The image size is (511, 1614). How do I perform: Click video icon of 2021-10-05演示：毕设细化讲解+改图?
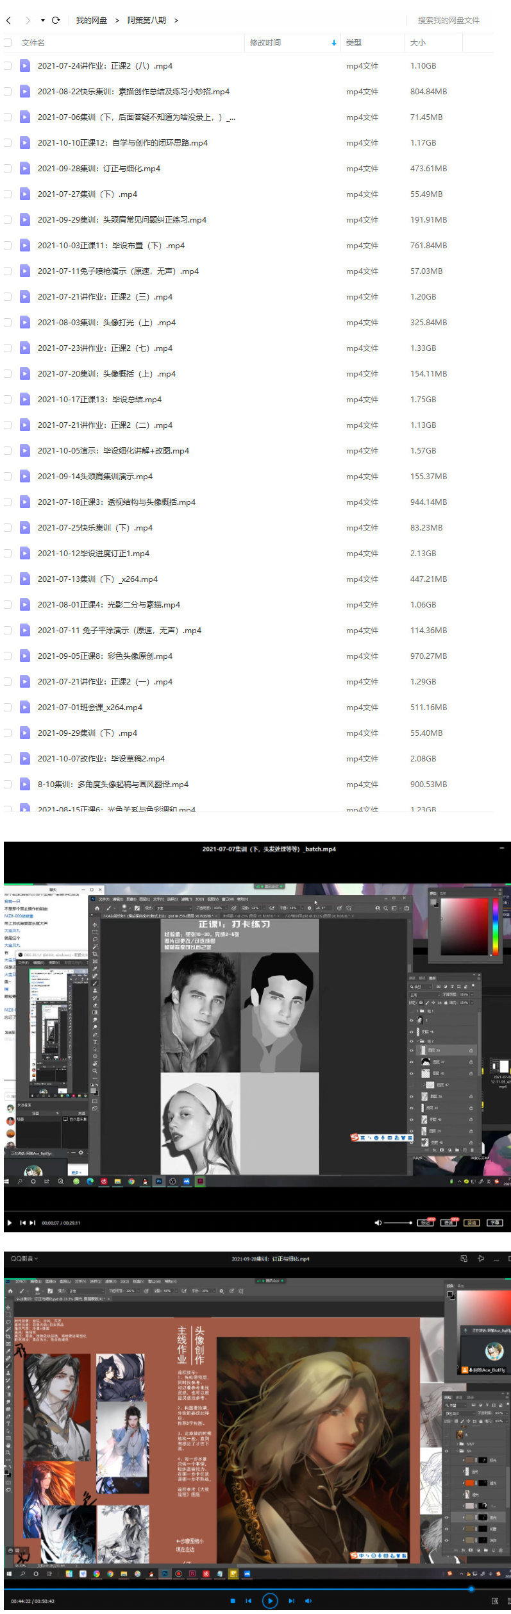point(25,450)
